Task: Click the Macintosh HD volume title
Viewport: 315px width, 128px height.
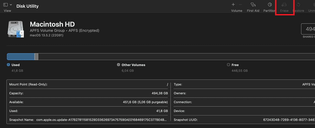Action: [x=52, y=24]
